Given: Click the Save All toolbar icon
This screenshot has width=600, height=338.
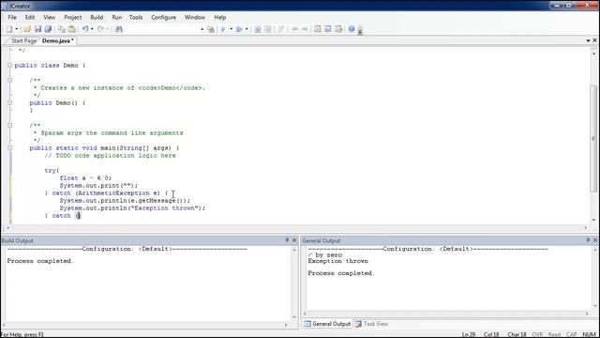Looking at the screenshot, I should [x=48, y=29].
